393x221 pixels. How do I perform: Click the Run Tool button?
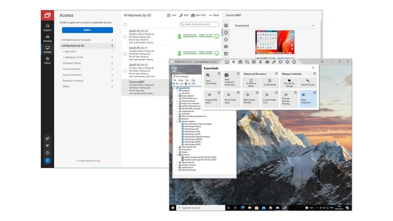(198, 15)
